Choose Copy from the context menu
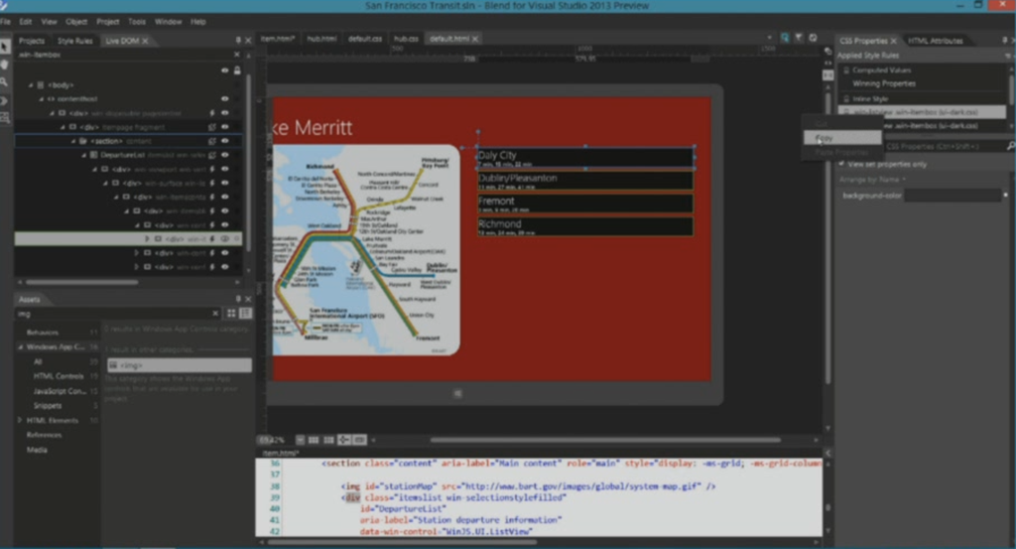 [842, 138]
